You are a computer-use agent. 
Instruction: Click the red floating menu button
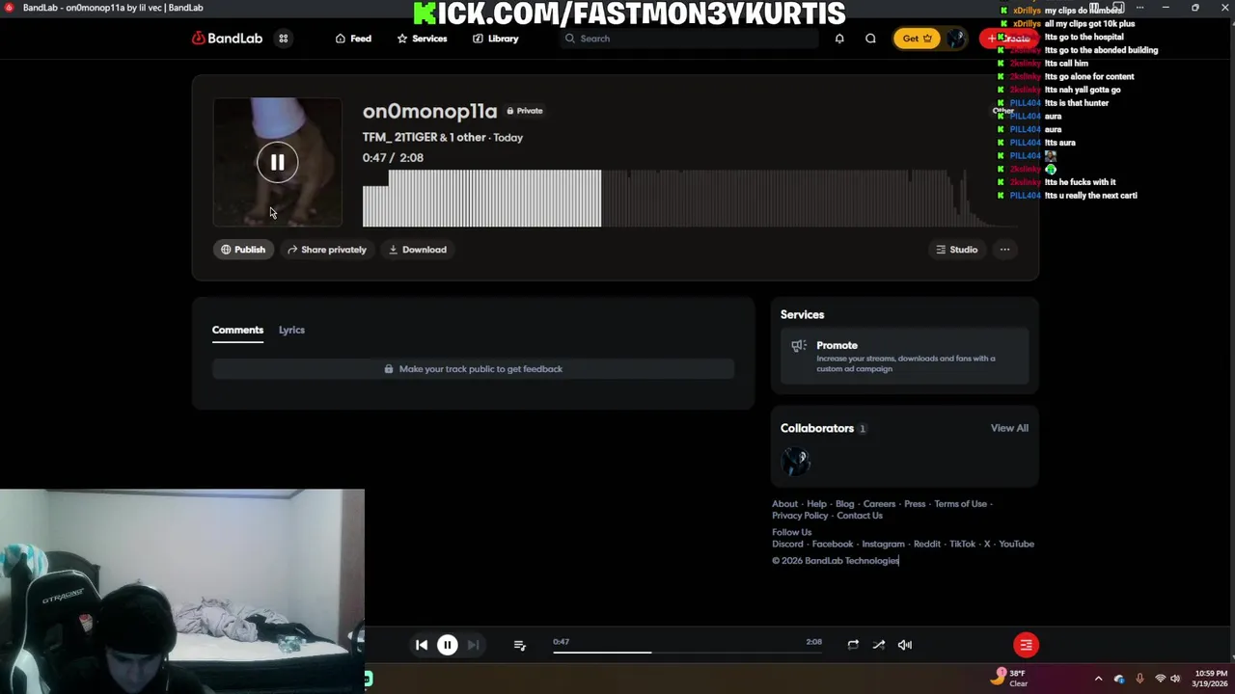pyautogui.click(x=1026, y=645)
